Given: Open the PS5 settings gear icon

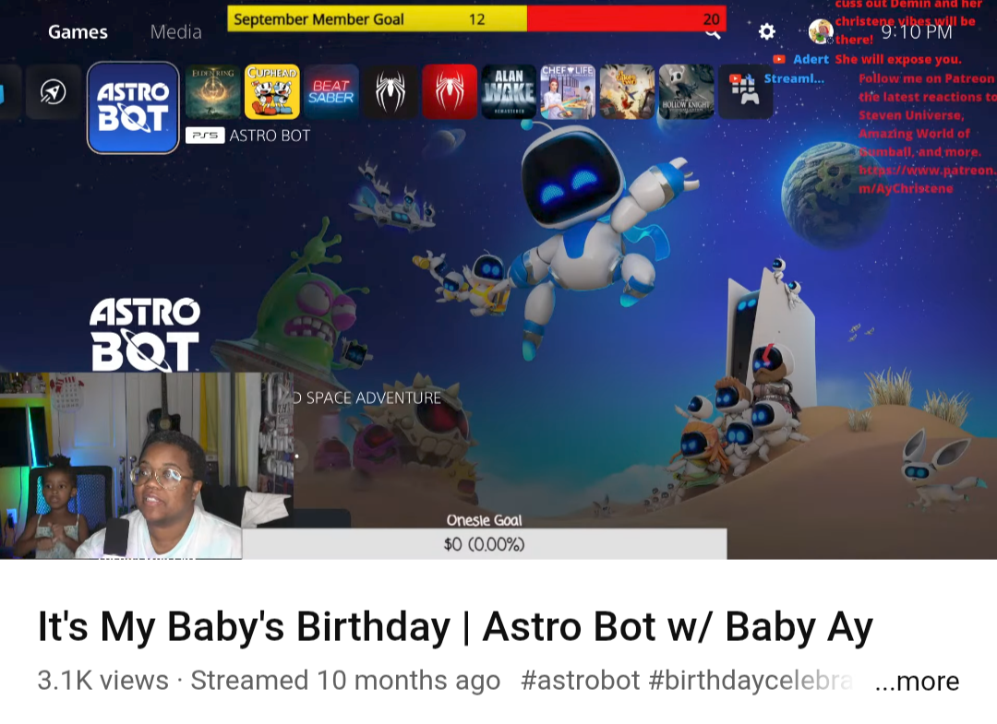Looking at the screenshot, I should pyautogui.click(x=767, y=31).
